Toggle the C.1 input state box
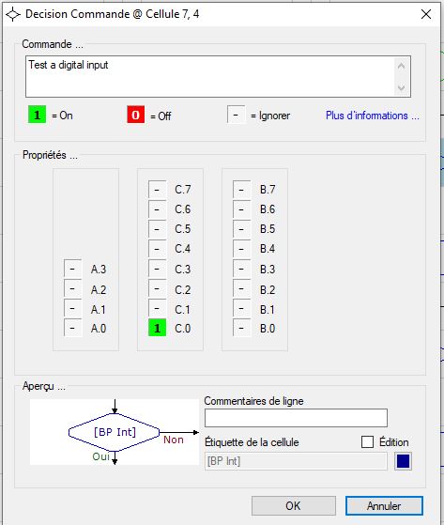The height and width of the screenshot is (525, 444). (158, 308)
